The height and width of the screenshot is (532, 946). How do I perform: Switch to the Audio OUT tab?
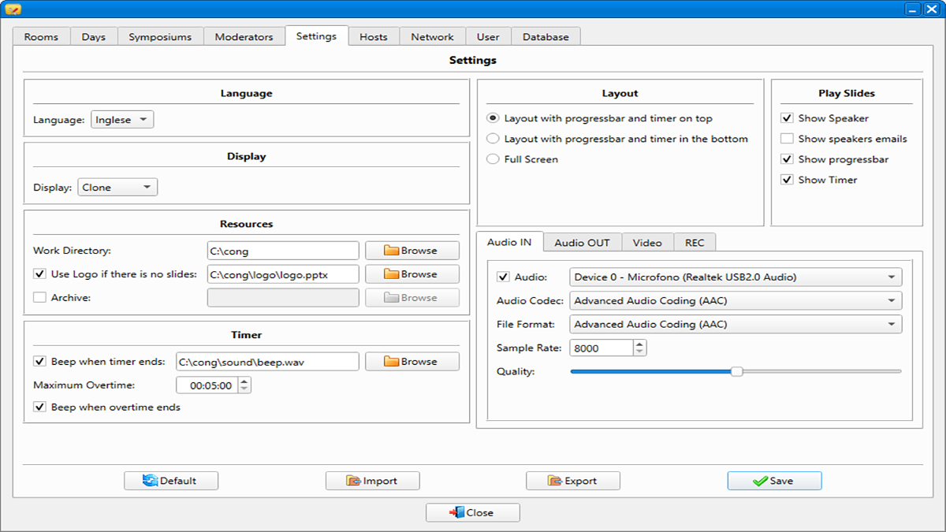click(583, 243)
